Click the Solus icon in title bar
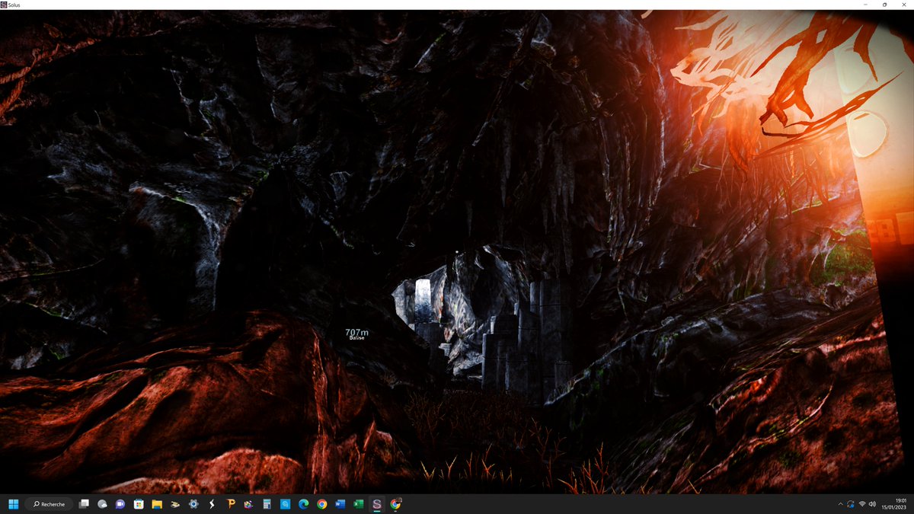Image resolution: width=914 pixels, height=514 pixels. [x=5, y=5]
